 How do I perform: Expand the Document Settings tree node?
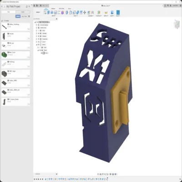[x=36, y=25]
